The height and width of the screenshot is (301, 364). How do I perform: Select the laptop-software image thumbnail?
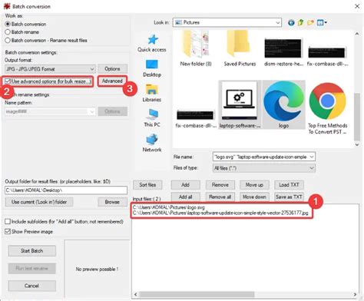click(240, 105)
